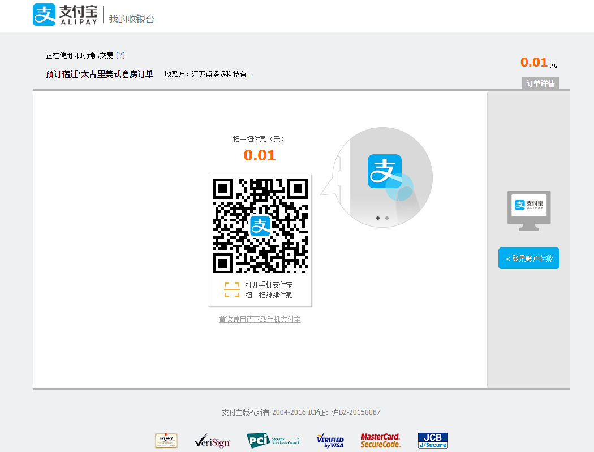
Task: Click the PCI Security Standards Council badge
Action: (x=273, y=441)
